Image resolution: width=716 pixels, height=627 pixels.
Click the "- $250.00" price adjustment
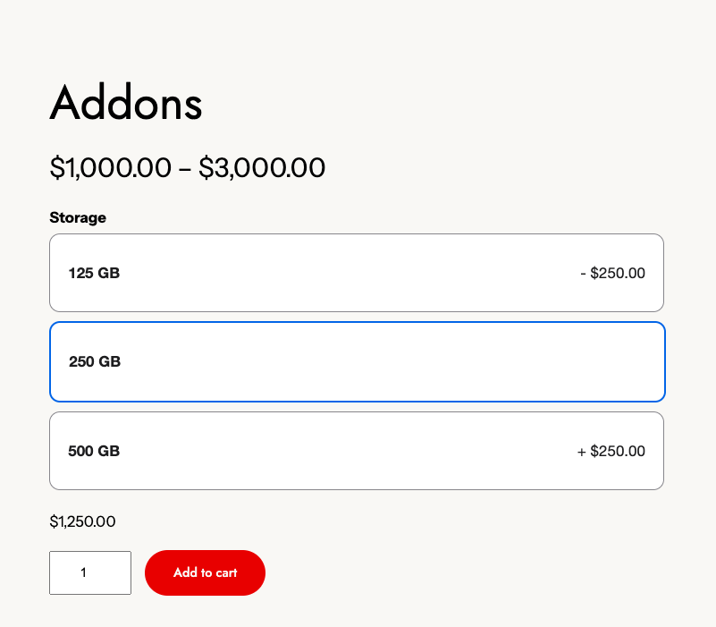coord(612,273)
